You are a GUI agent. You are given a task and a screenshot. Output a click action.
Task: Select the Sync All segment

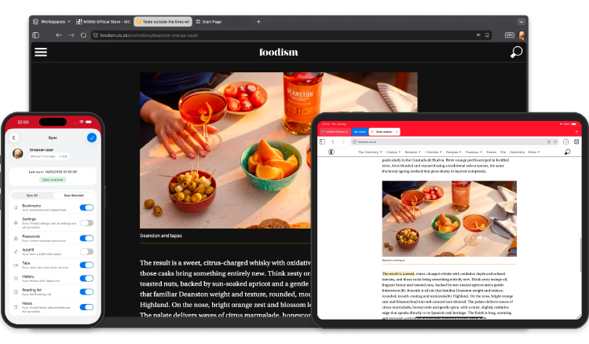click(32, 196)
